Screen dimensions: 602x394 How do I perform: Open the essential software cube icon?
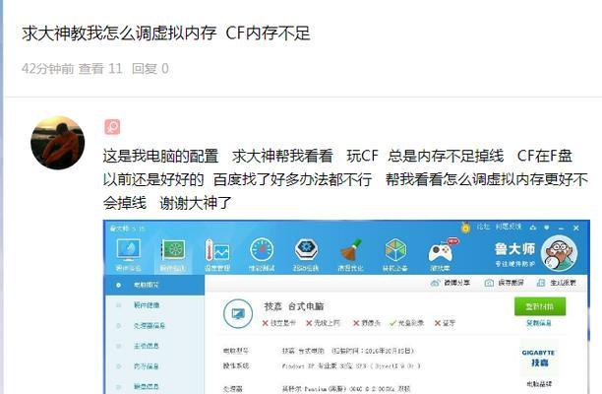[x=395, y=250]
